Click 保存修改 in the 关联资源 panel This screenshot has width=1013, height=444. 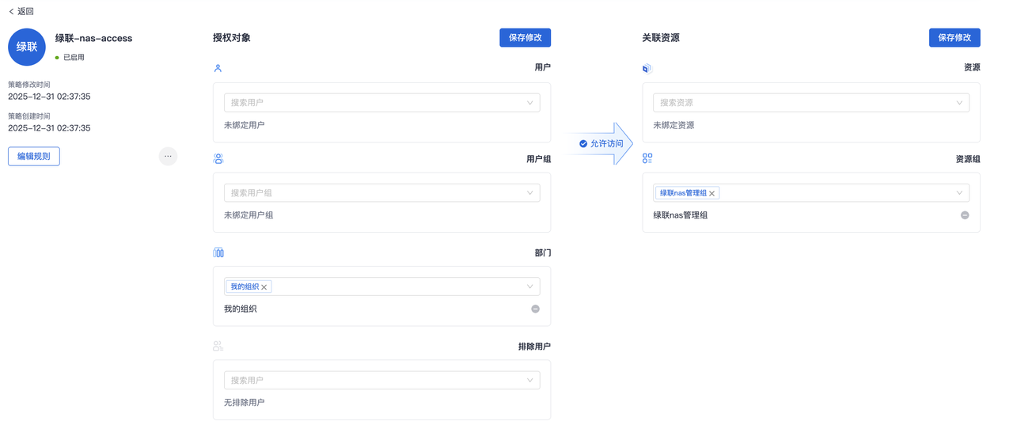tap(954, 38)
